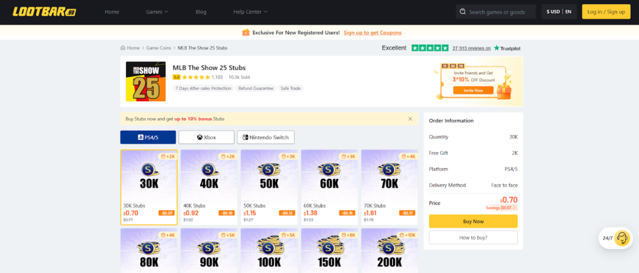Click the MLB The Show 25 cover image
Image resolution: width=639 pixels, height=273 pixels.
point(146,81)
